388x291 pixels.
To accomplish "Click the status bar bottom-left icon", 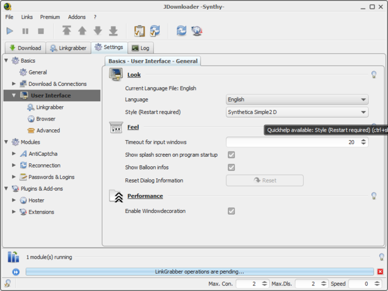I will pyautogui.click(x=7, y=283).
